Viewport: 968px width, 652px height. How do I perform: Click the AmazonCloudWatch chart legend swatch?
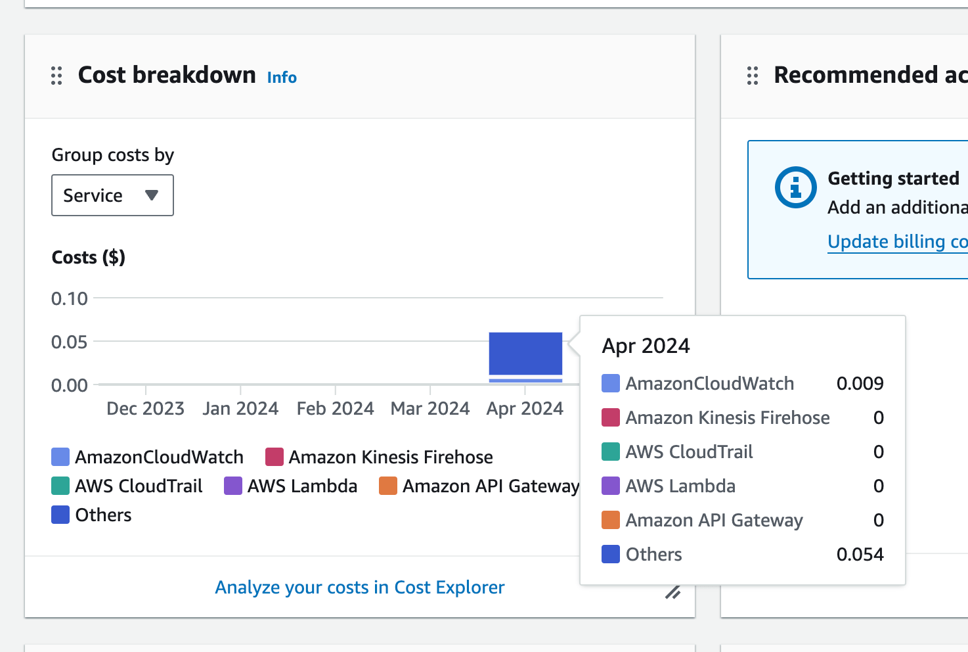(60, 457)
